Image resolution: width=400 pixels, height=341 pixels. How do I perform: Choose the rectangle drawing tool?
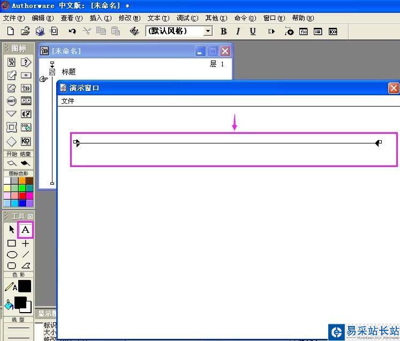tap(11, 243)
